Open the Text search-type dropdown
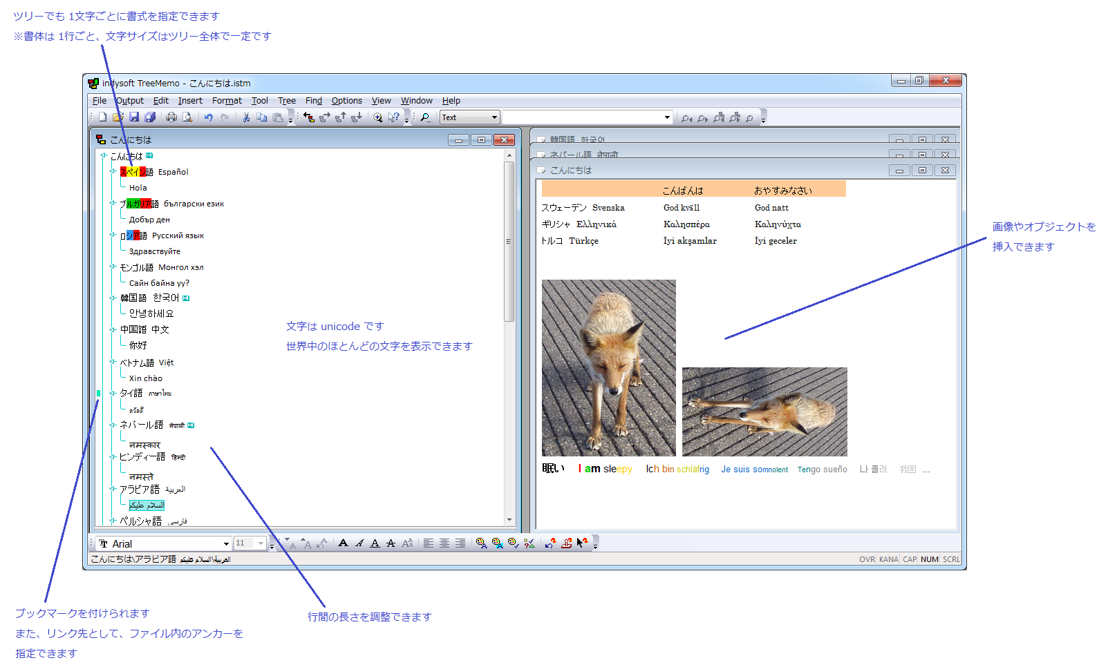 (494, 117)
